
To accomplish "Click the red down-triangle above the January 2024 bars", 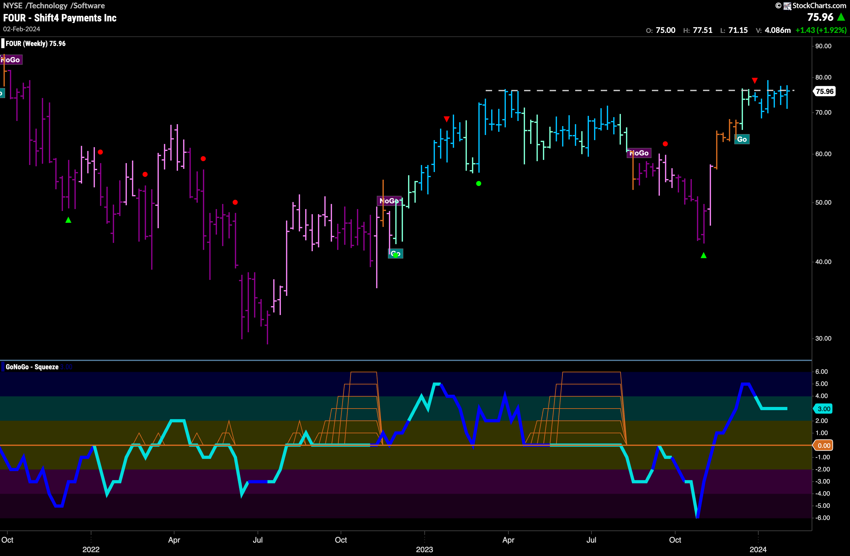I will pyautogui.click(x=755, y=81).
